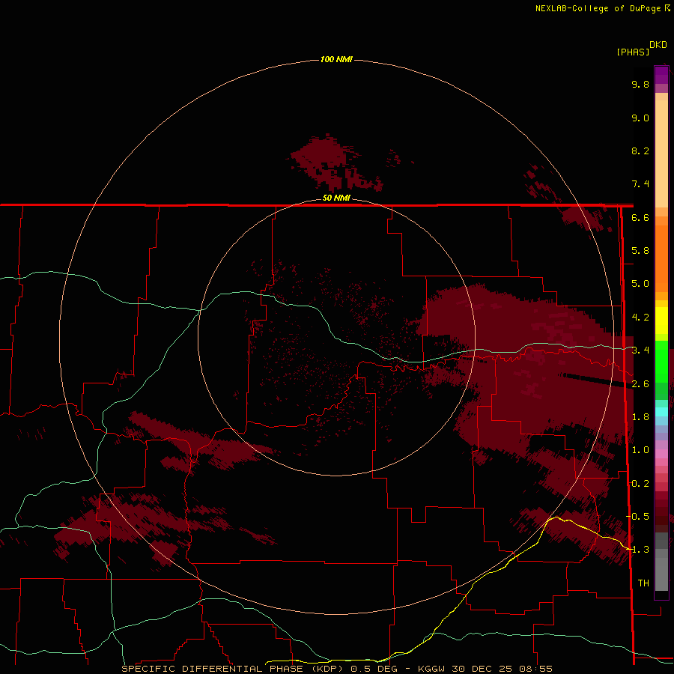Click the 2.6 scale label

[x=640, y=384]
